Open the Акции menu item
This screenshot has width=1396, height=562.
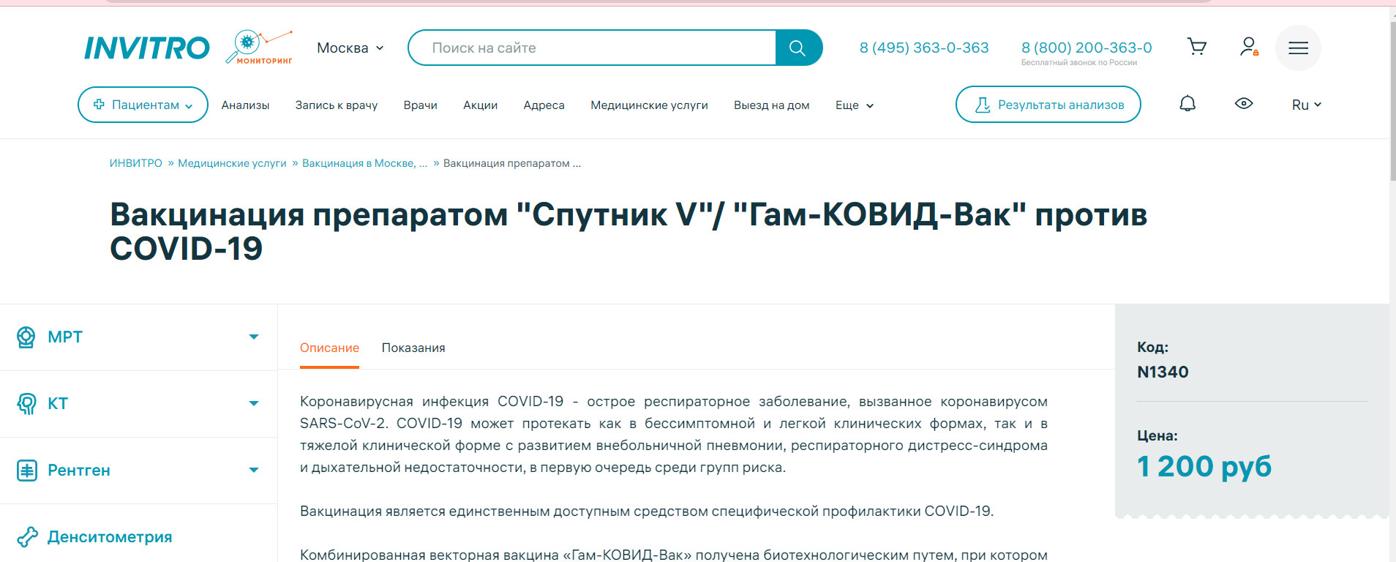480,105
